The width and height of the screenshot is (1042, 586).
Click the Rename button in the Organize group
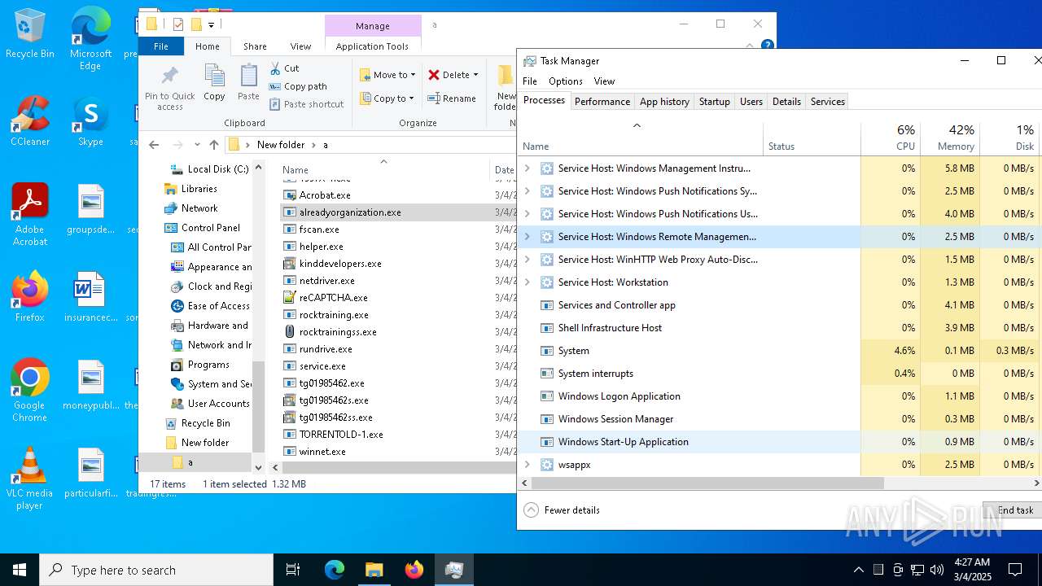(452, 98)
